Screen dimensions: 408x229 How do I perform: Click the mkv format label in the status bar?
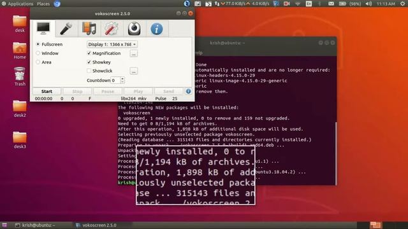(x=142, y=99)
